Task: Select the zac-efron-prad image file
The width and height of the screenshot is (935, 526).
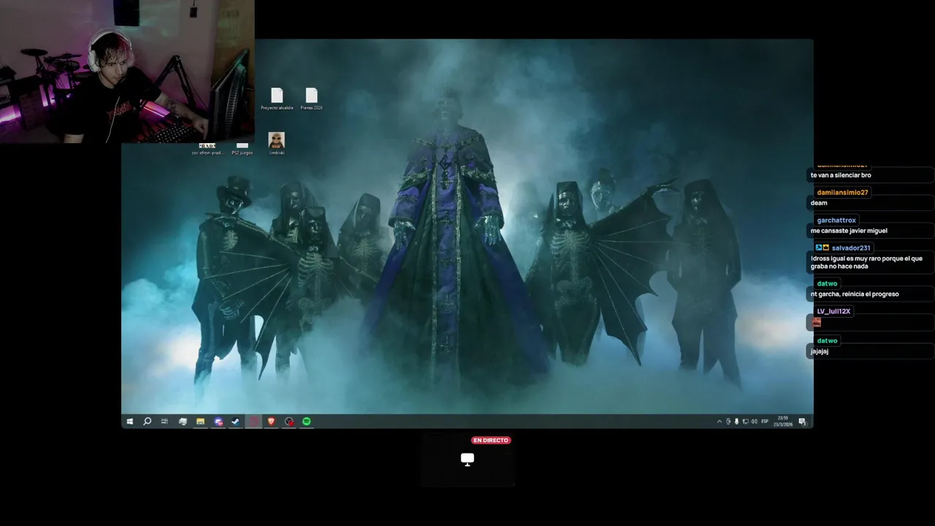Action: tap(207, 148)
